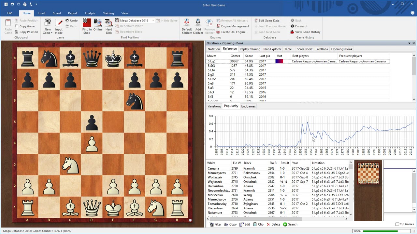This screenshot has height=234, width=417.
Task: Open the Analysis ribbon tab
Action: coord(90,13)
